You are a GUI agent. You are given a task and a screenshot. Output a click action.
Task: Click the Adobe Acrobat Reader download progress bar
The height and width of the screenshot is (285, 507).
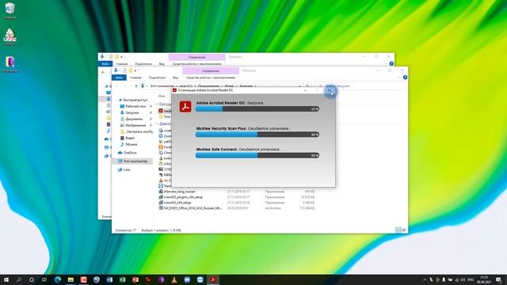pos(257,109)
